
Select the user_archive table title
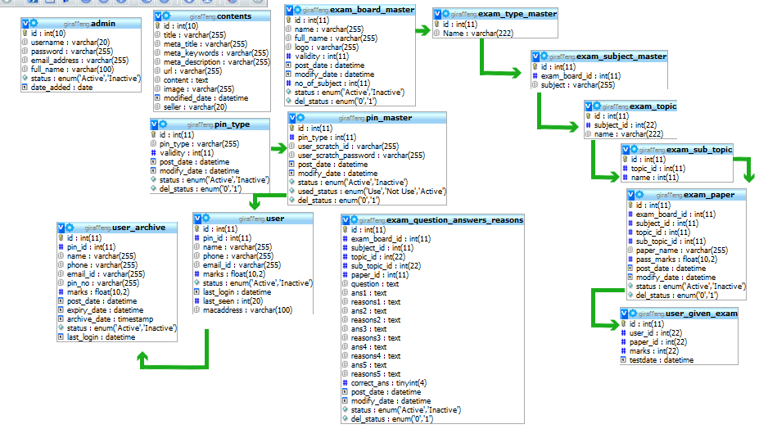pyautogui.click(x=138, y=228)
